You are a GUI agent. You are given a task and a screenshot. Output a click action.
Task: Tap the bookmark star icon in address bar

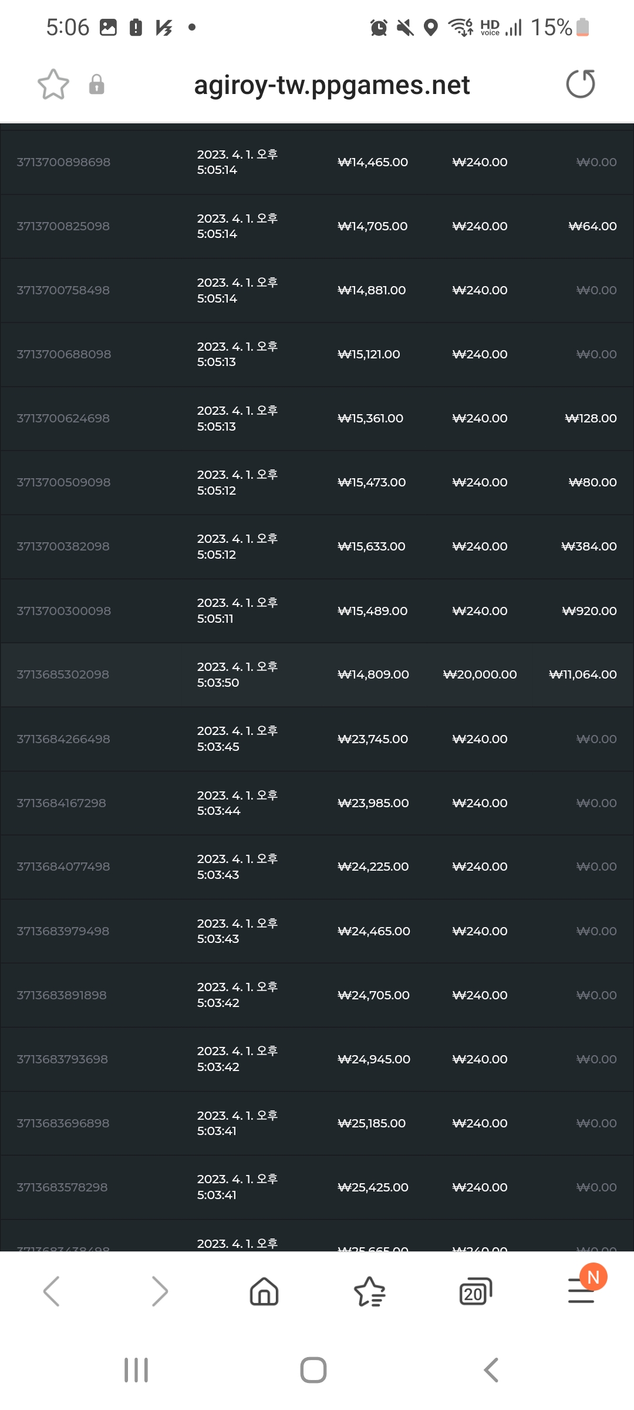click(x=53, y=85)
